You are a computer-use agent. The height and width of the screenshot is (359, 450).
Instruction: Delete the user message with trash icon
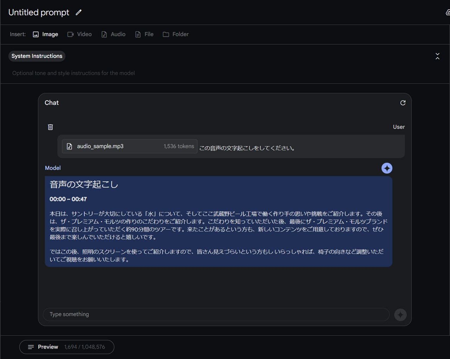50,127
